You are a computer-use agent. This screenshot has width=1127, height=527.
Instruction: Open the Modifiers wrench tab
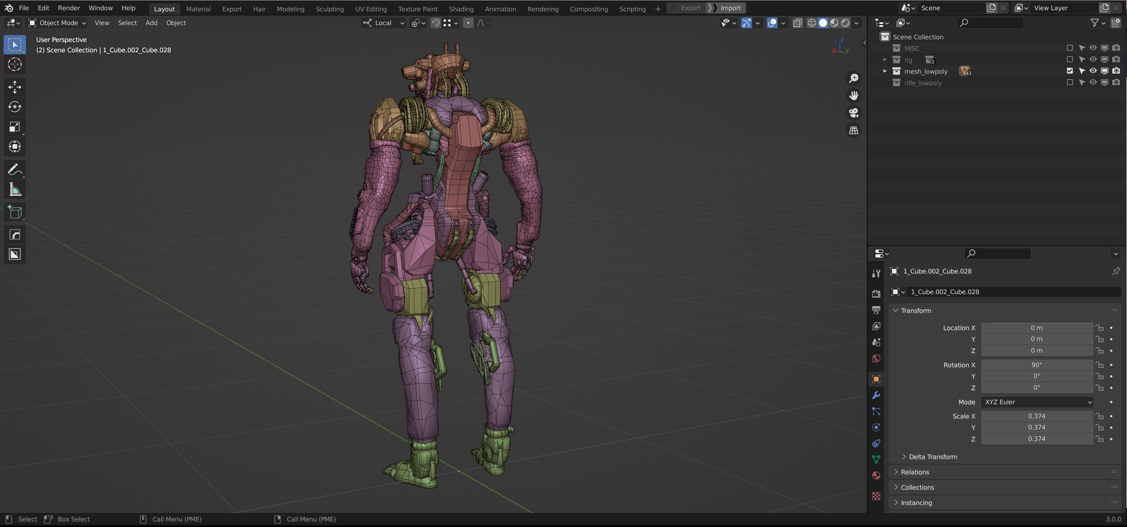coord(876,395)
